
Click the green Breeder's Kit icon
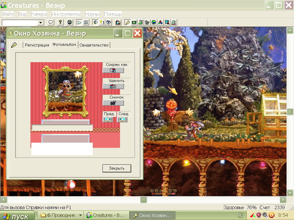pos(134,22)
